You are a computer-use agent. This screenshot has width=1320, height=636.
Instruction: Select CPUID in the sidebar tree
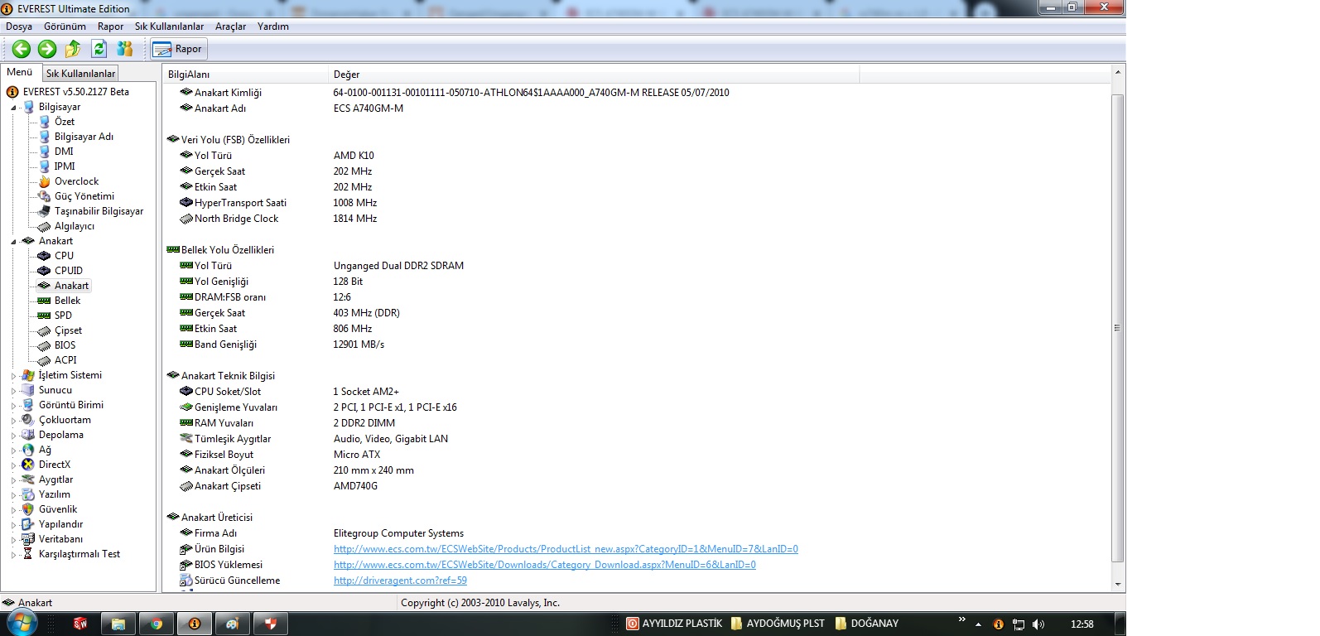click(x=68, y=271)
